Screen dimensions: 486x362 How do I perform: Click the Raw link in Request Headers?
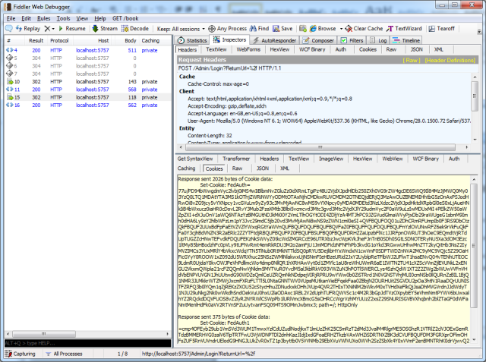(412, 60)
